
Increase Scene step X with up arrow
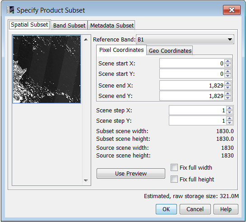(x=230, y=108)
